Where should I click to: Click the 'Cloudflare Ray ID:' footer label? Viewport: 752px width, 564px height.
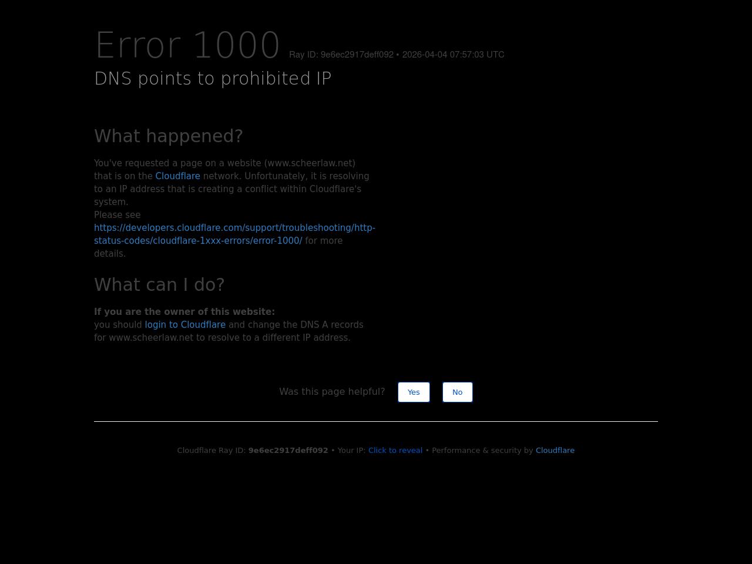(211, 451)
